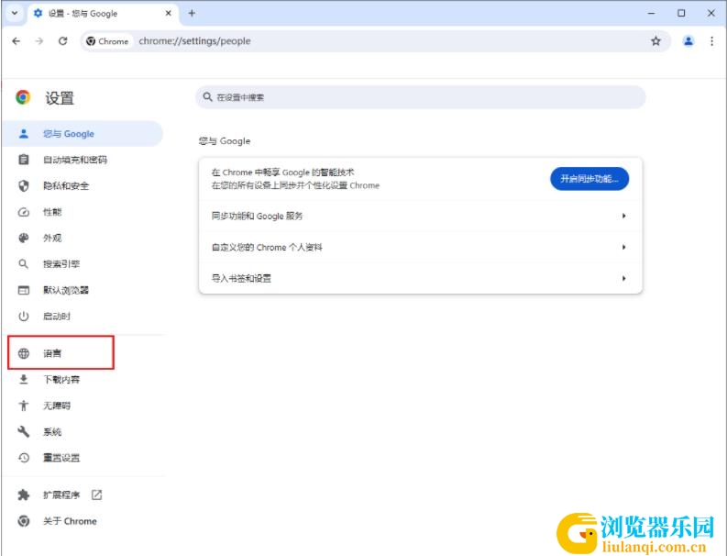Focus the 在设置中搜索 search field
727x556 pixels.
pos(421,97)
